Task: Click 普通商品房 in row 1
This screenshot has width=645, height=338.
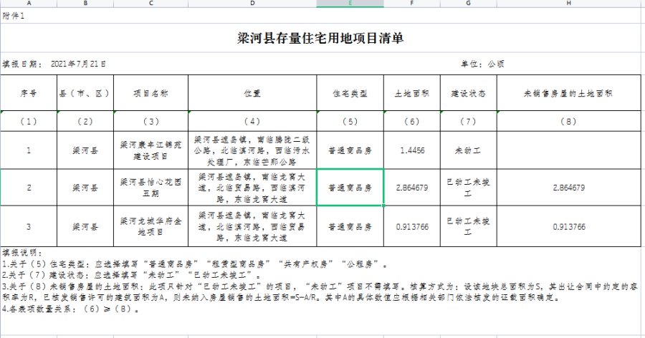Action: [x=350, y=150]
